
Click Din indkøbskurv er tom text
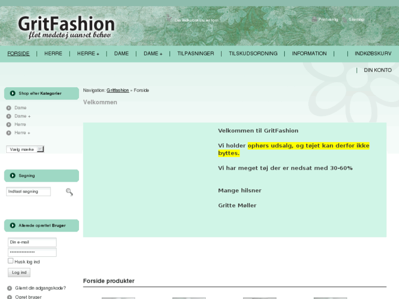pos(196,20)
